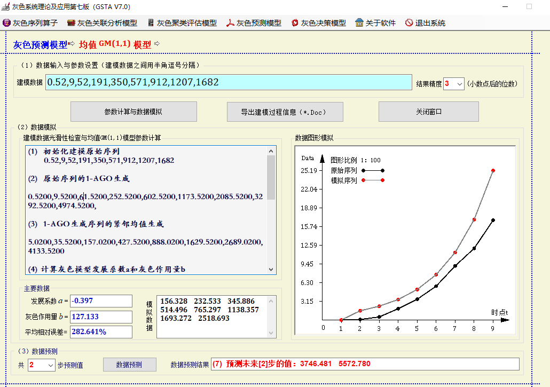
Task: Select 退出系统 to exit
Action: coord(425,23)
